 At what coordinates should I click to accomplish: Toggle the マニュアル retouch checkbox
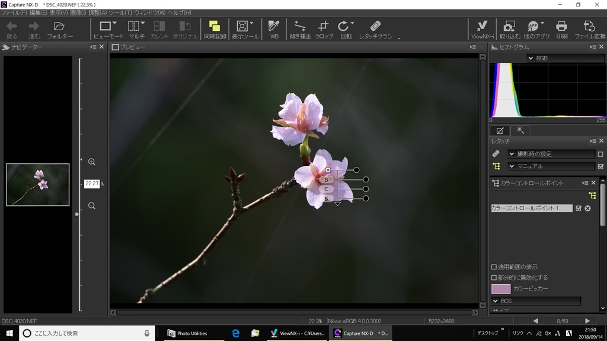point(600,166)
